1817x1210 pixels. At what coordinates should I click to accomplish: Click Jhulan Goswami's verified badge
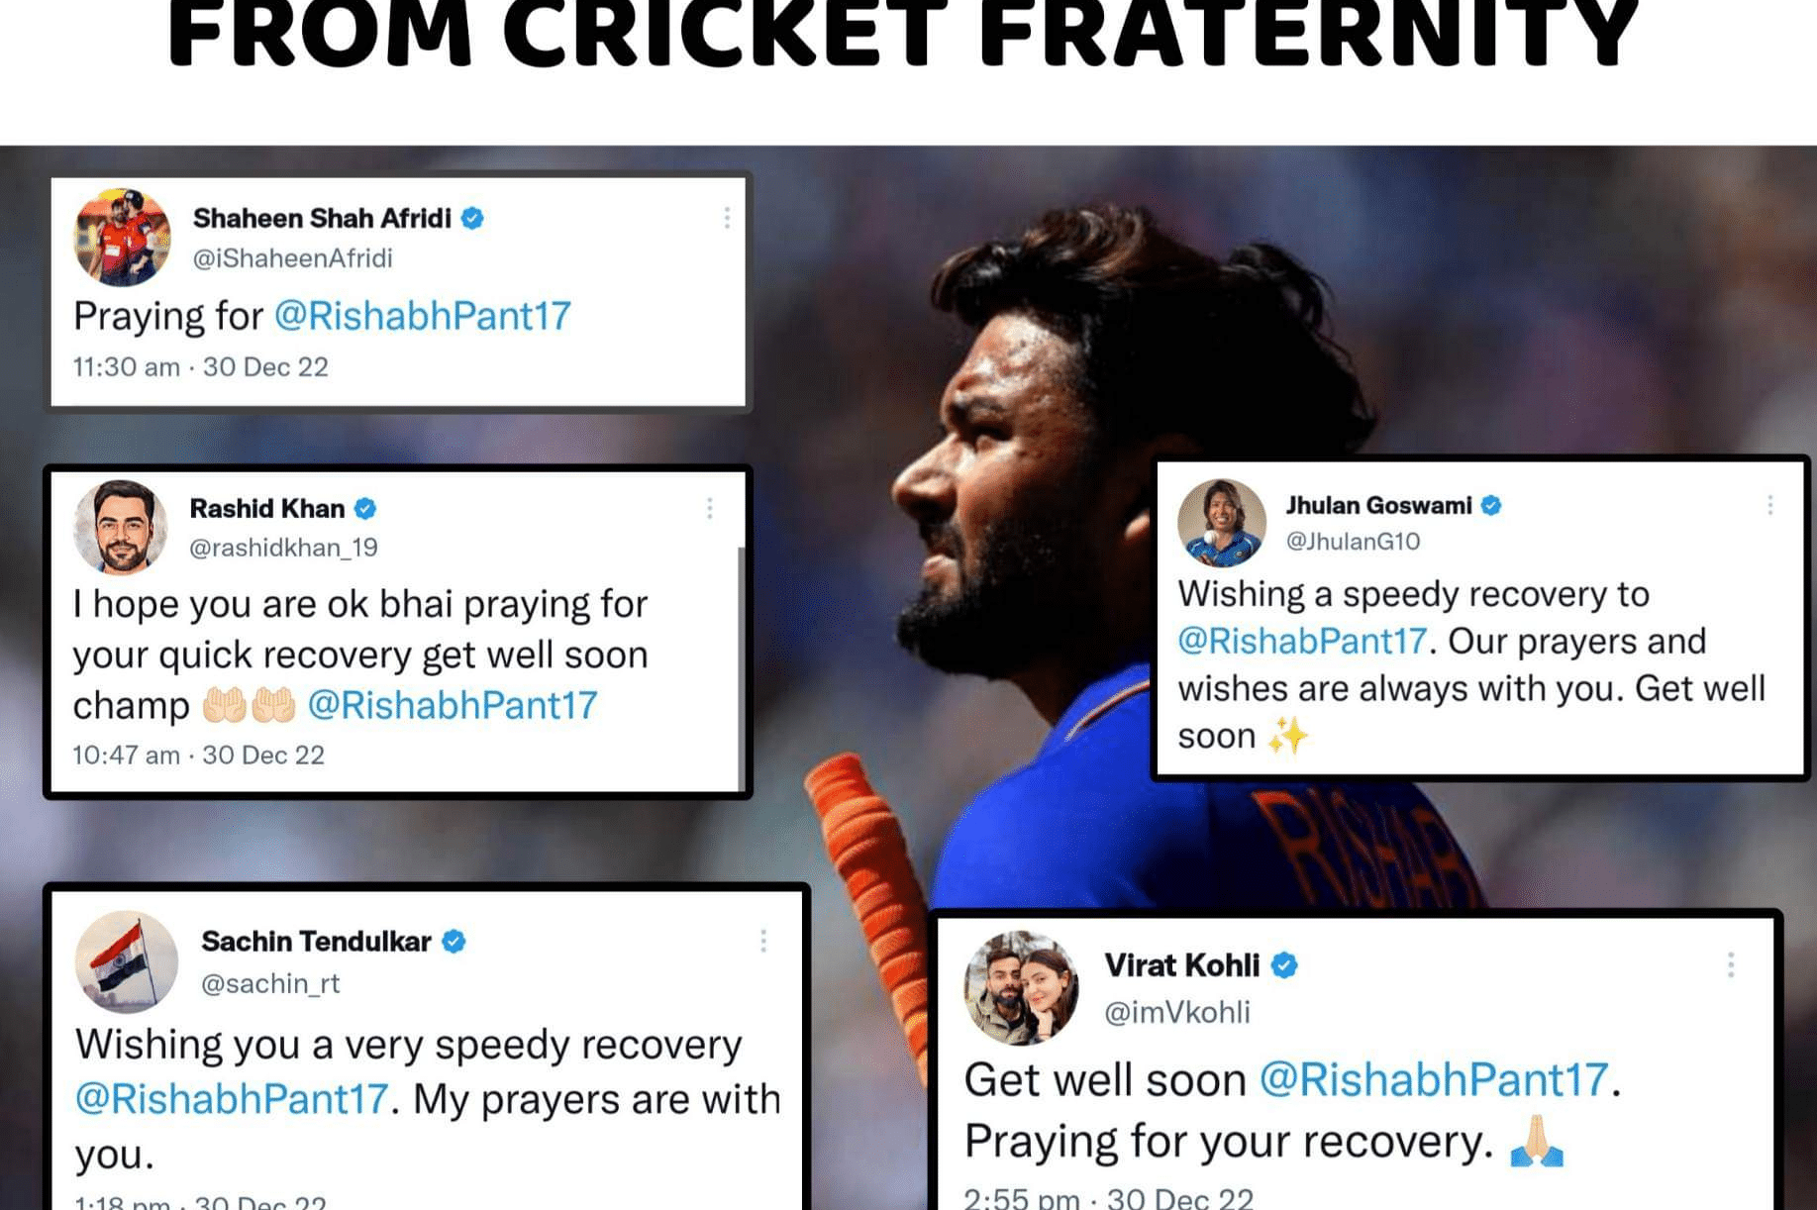click(1491, 506)
